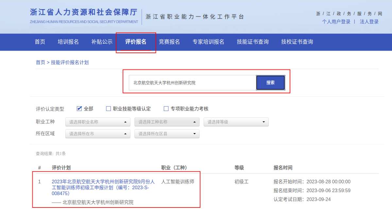
Task: Uncheck the 全部 checkbox
Action: pyautogui.click(x=79, y=108)
